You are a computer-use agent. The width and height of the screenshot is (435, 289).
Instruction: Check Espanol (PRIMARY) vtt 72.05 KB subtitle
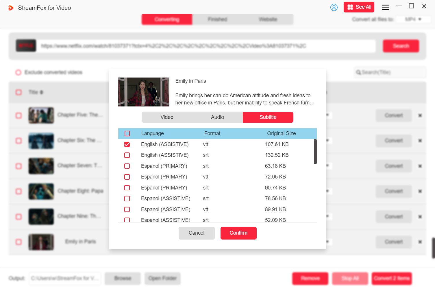127,177
